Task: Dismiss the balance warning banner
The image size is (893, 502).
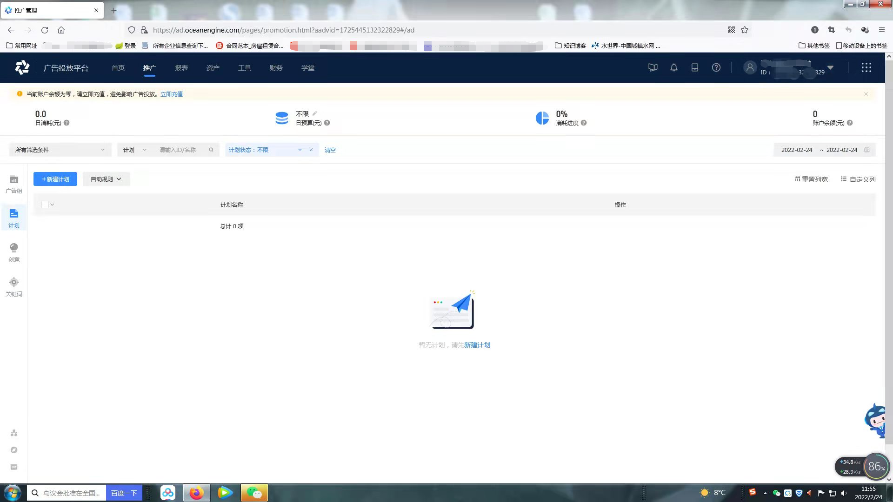Action: tap(866, 94)
